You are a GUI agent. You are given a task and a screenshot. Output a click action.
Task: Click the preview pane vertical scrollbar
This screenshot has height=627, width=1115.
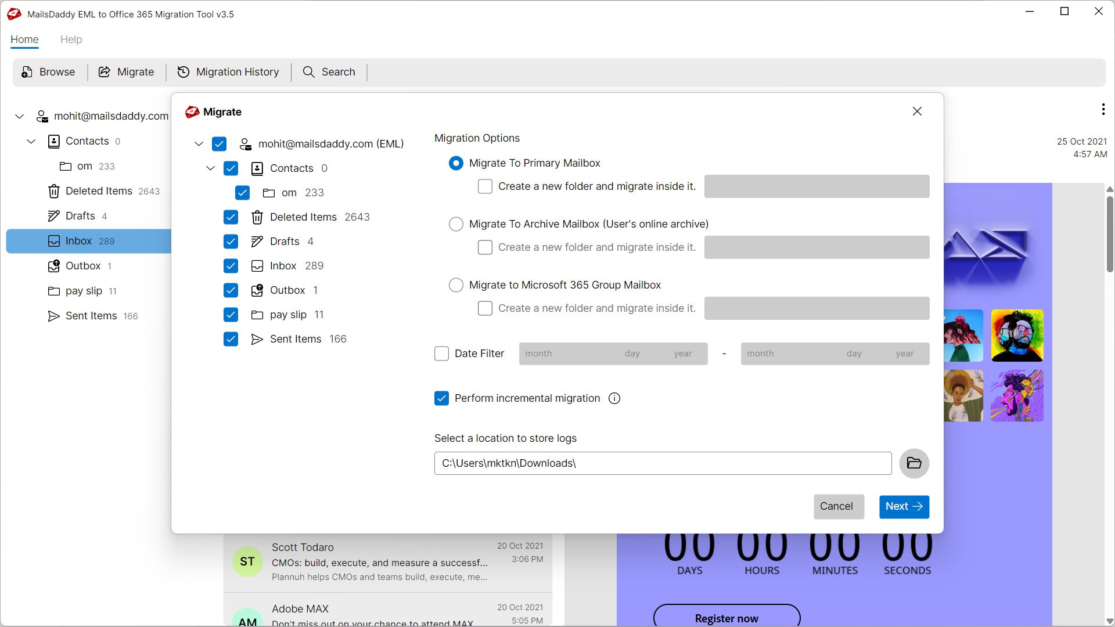[x=1109, y=234]
